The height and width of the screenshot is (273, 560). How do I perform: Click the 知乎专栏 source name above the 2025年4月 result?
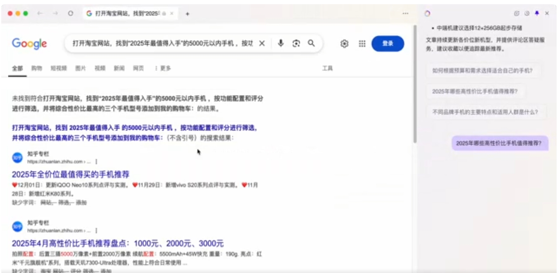click(x=38, y=223)
